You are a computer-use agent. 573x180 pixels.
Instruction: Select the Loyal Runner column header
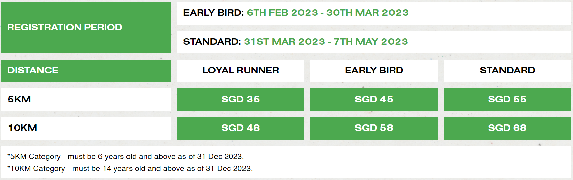[x=240, y=70]
